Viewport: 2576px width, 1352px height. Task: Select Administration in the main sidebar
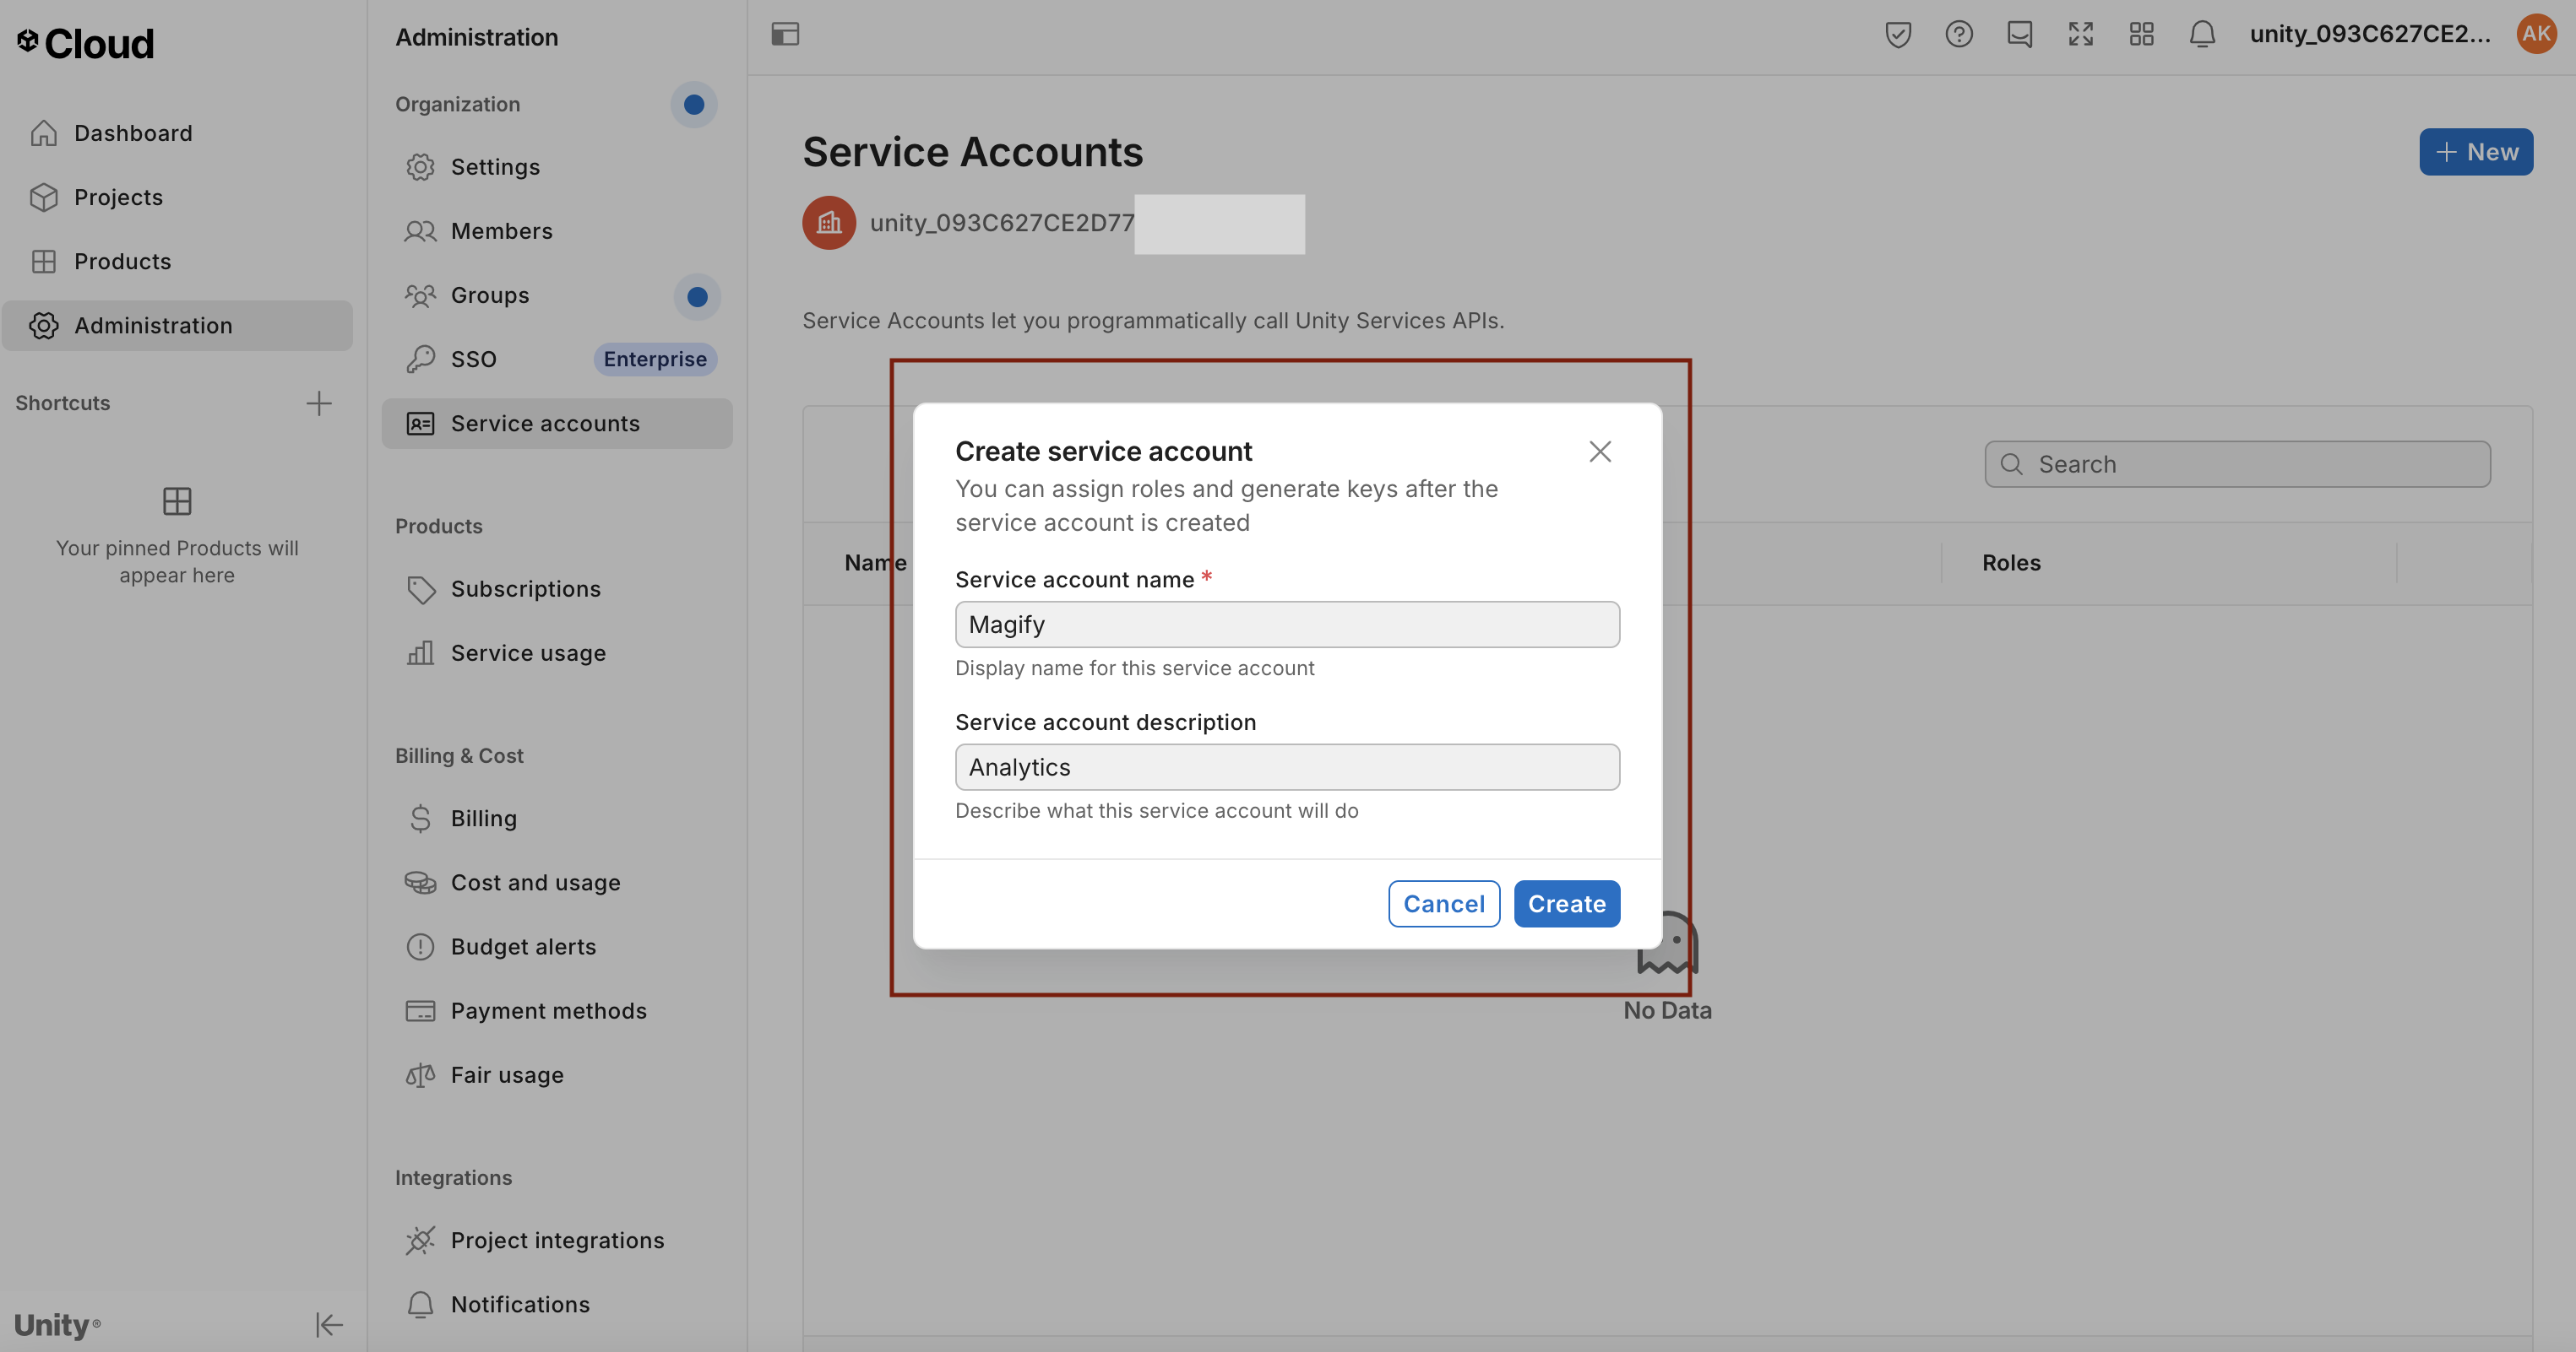[177, 326]
